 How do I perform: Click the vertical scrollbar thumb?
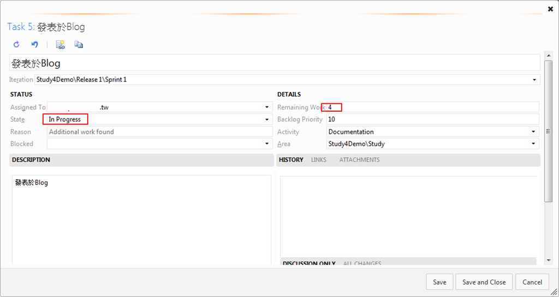[x=548, y=131]
